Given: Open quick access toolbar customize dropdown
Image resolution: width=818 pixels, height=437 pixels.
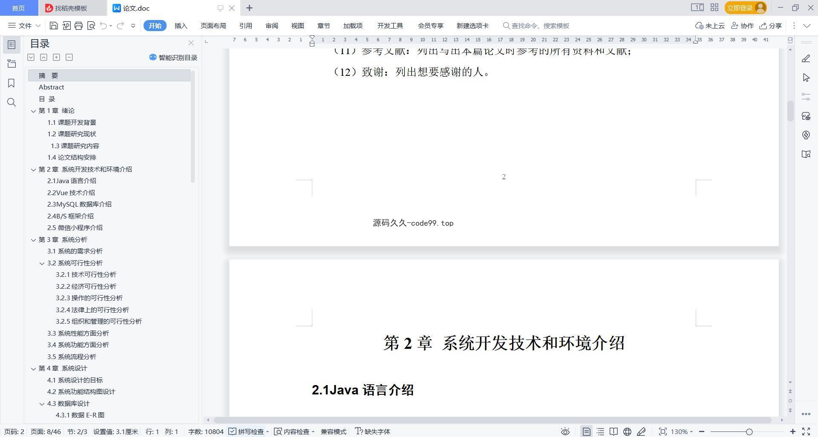Looking at the screenshot, I should click(x=133, y=26).
